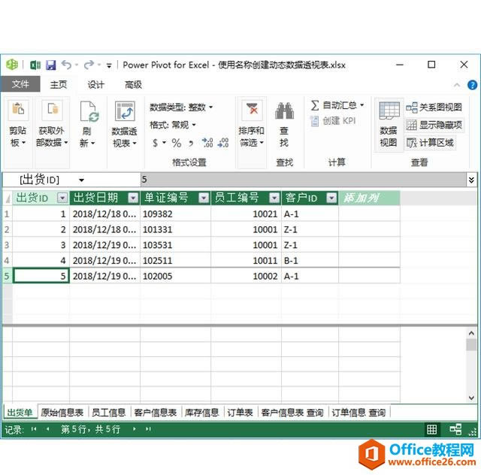
Task: Select the cell containing 102511
Action: point(175,261)
